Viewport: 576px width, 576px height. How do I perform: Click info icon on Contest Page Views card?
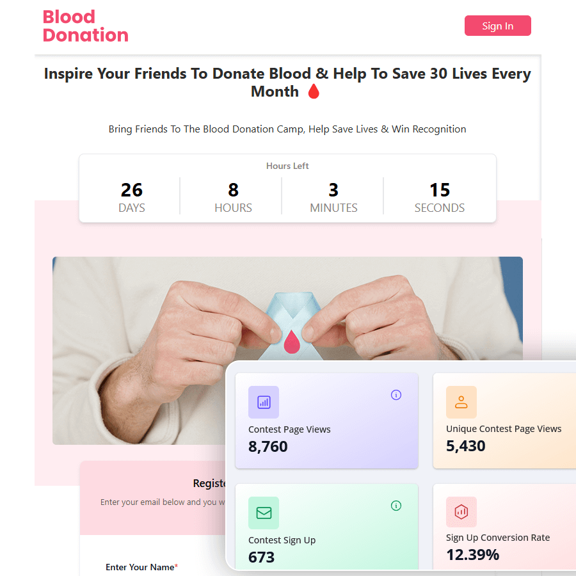pos(396,395)
